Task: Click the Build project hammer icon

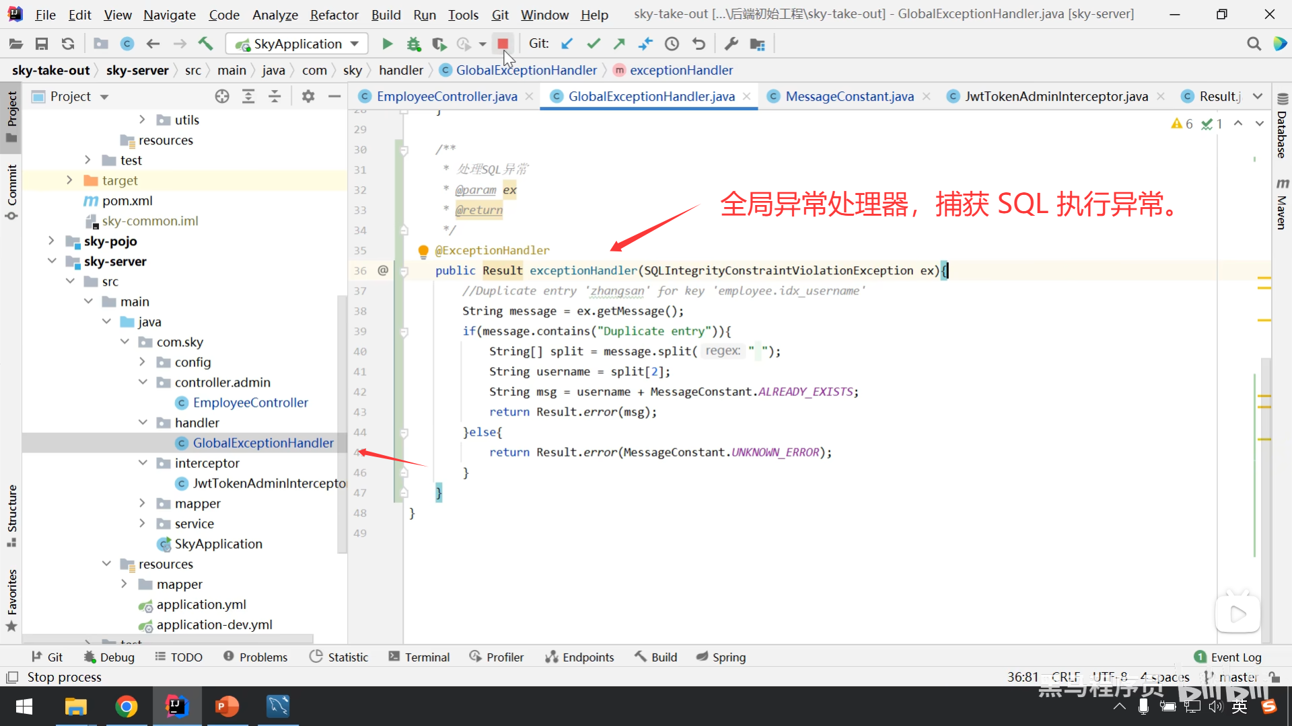Action: pyautogui.click(x=205, y=44)
